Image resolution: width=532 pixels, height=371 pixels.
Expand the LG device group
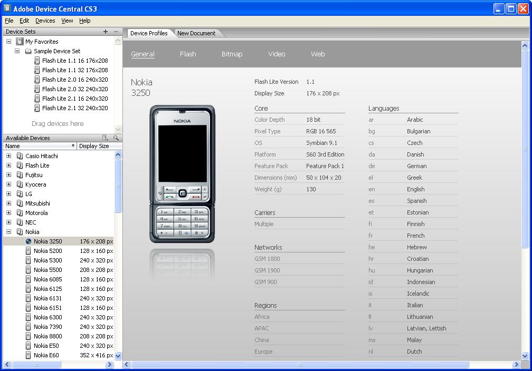(9, 194)
